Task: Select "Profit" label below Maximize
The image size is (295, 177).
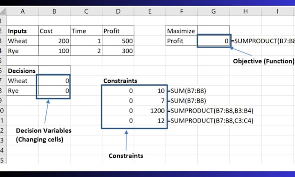Action: point(181,41)
